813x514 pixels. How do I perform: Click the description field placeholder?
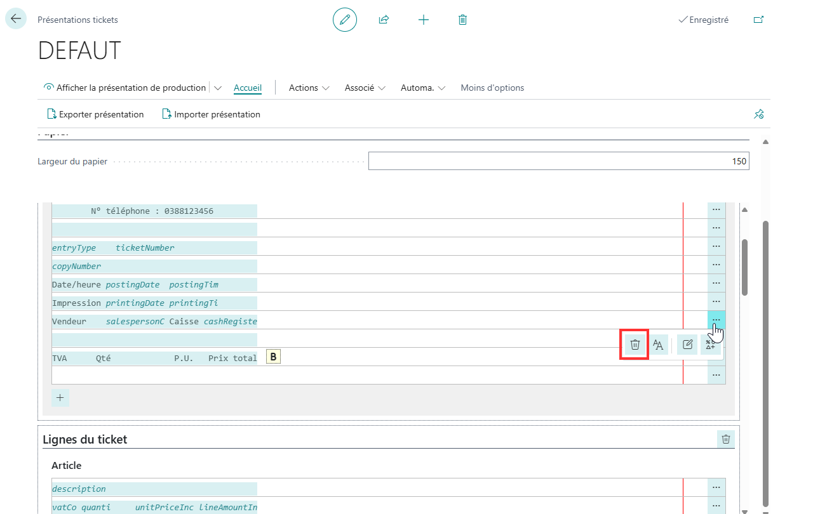(79, 489)
